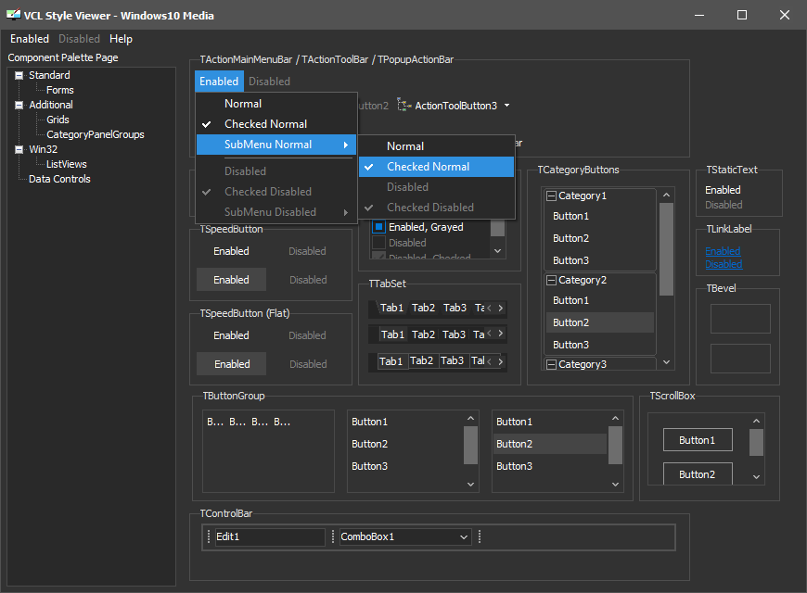Image resolution: width=807 pixels, height=593 pixels.
Task: Click highlighted Button2 in right TButtonGroup list
Action: 550,444
